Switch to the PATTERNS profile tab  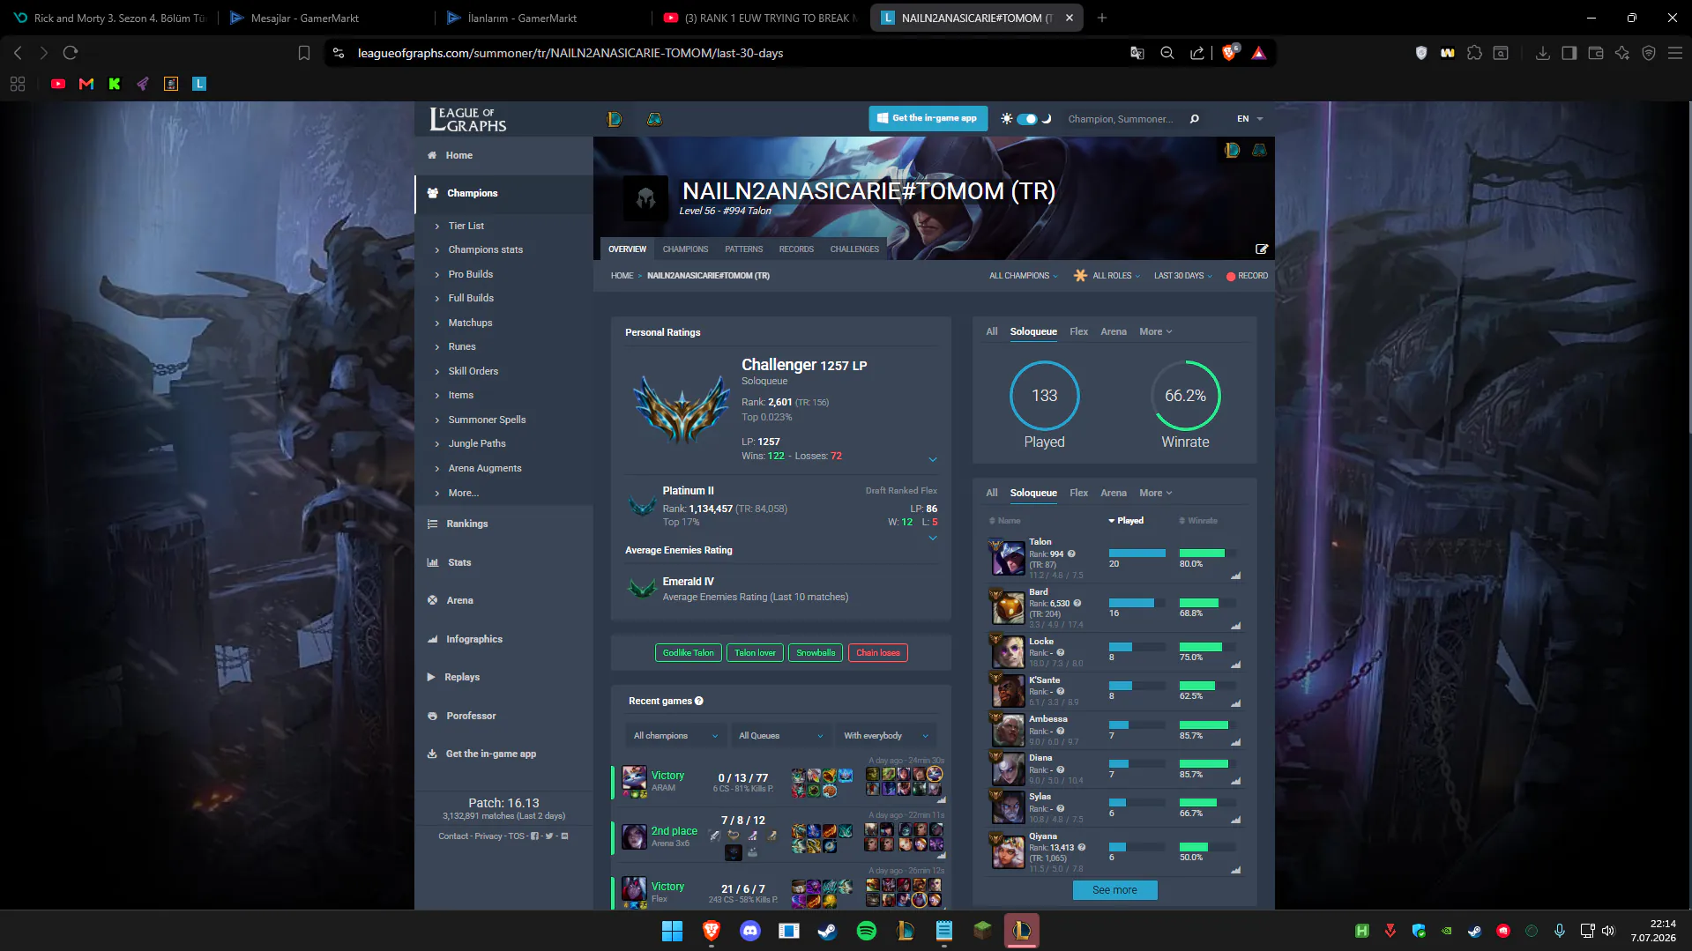pos(743,249)
